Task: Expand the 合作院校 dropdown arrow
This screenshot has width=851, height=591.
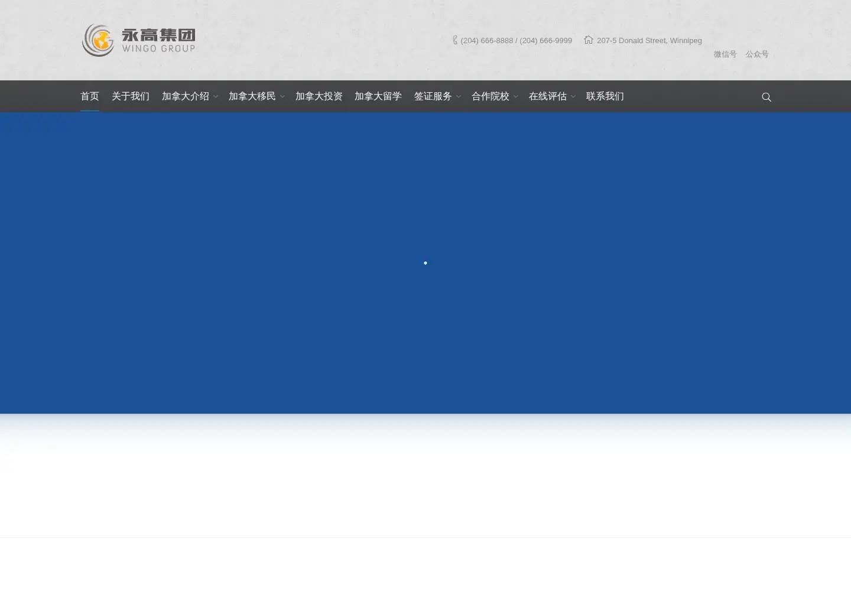Action: (x=516, y=96)
